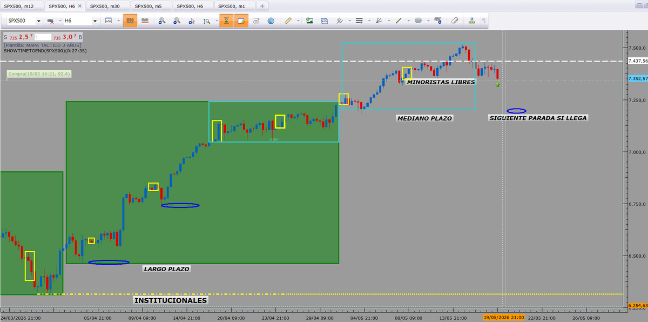Screen dimensions: 648x322
Task: Switch to the SPX500, m1 tab
Action: 234,5
